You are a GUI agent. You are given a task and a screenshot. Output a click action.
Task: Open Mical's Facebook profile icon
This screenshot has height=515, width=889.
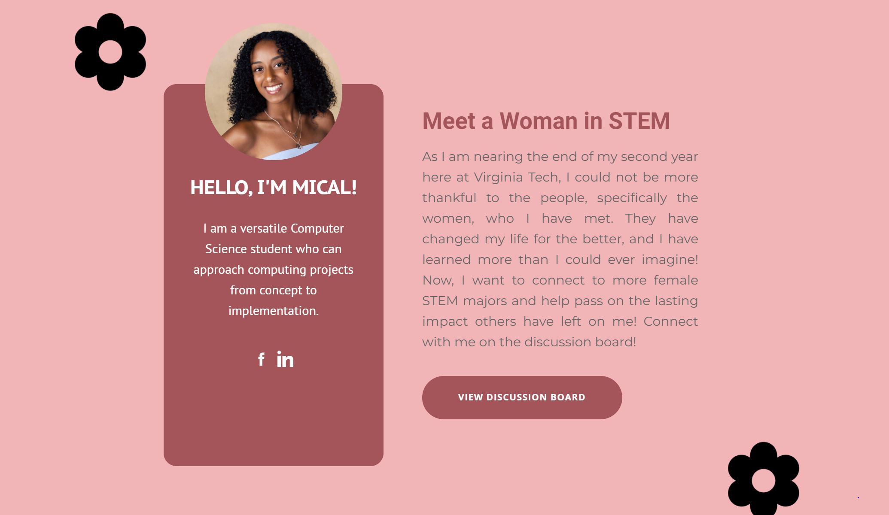(261, 359)
